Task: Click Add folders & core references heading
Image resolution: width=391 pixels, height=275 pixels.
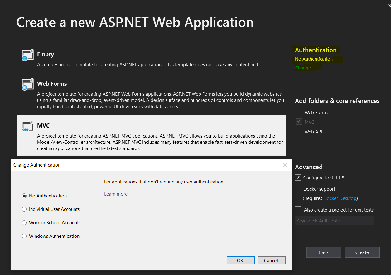Action: coord(337,101)
